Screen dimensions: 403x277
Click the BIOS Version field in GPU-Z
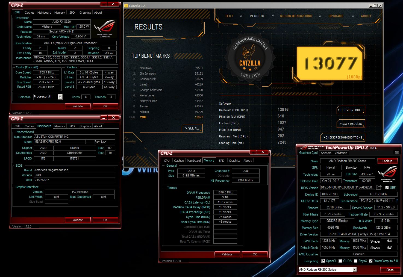click(347, 187)
